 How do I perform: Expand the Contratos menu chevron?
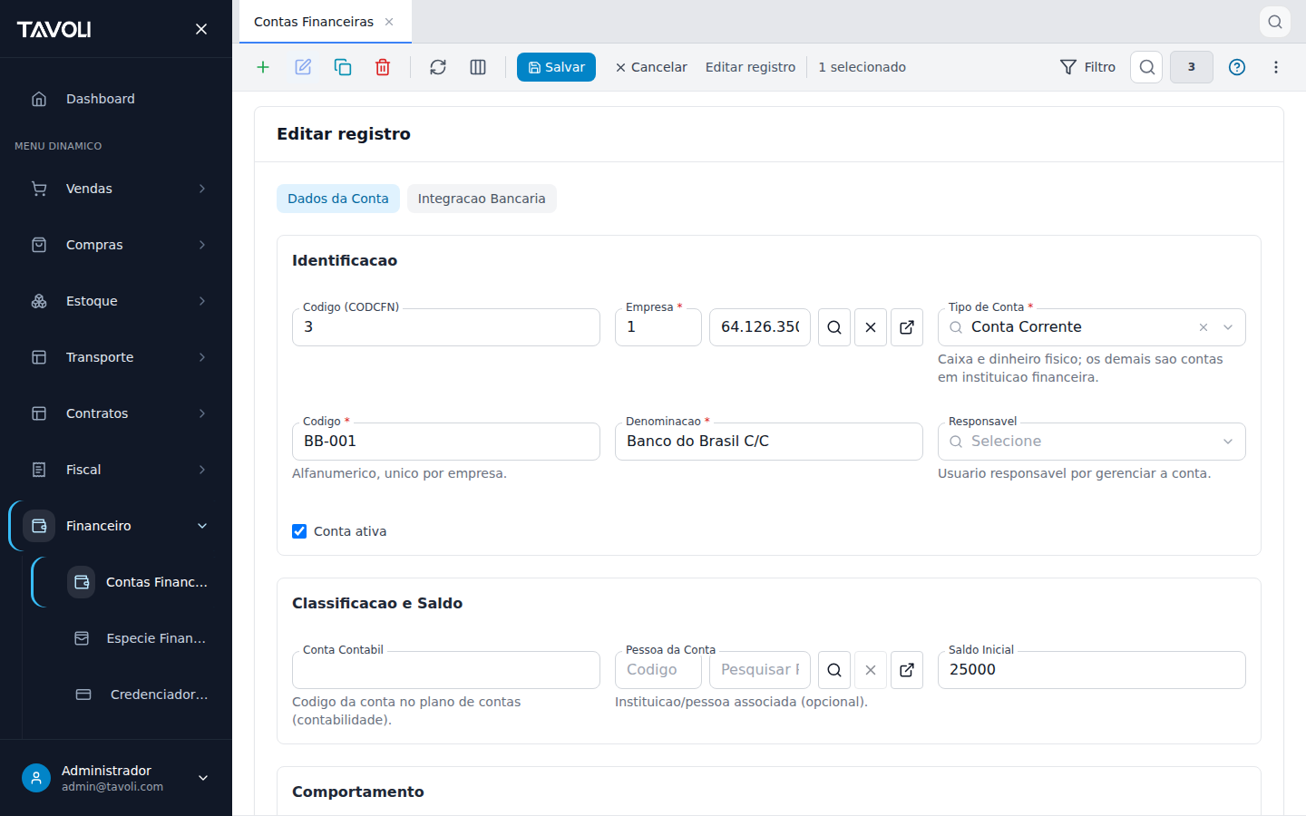pyautogui.click(x=202, y=413)
